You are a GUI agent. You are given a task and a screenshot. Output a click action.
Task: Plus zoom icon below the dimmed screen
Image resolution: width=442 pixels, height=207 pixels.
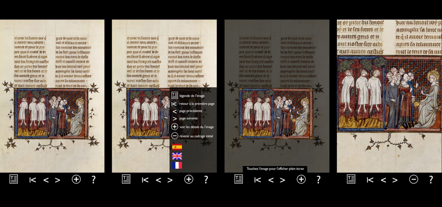pyautogui.click(x=301, y=179)
